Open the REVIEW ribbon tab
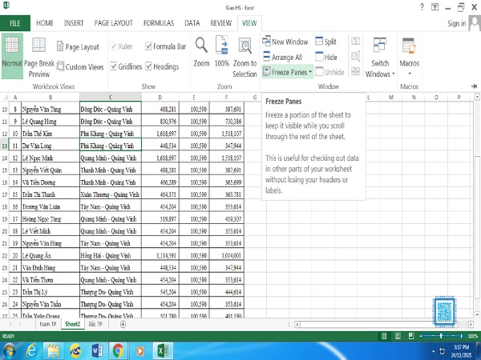The image size is (481, 360). 221,23
